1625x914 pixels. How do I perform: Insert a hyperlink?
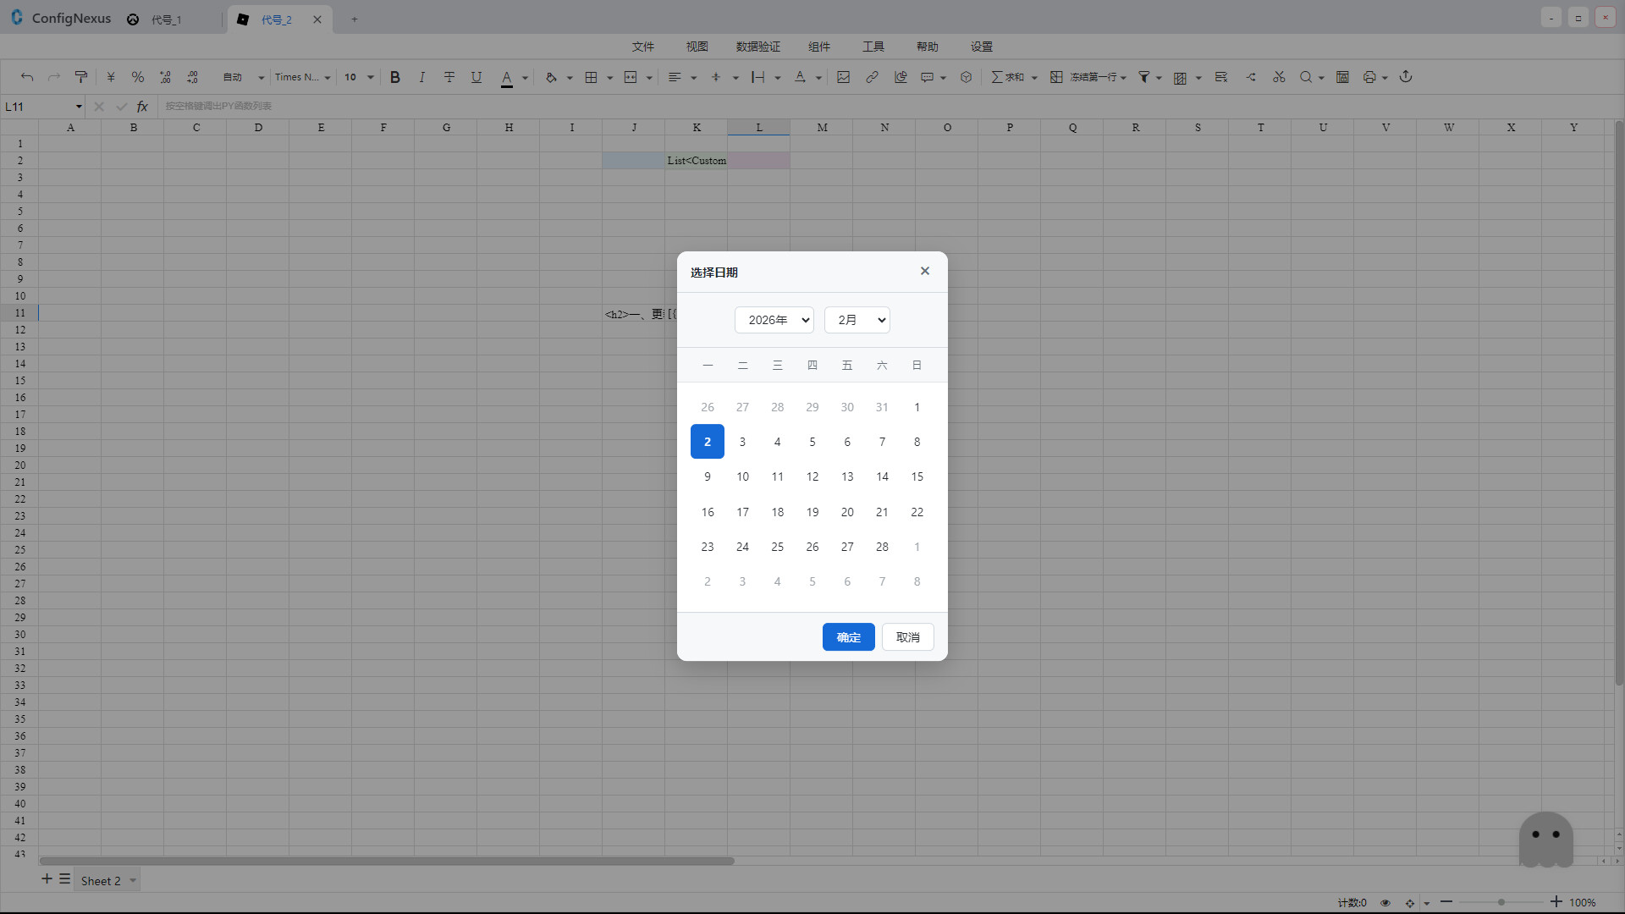coord(872,77)
